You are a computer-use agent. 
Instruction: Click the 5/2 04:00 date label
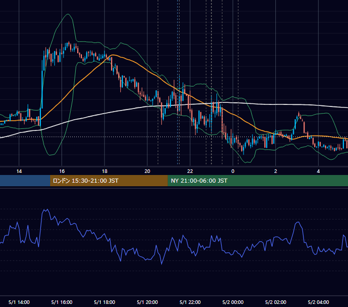[x=318, y=302]
